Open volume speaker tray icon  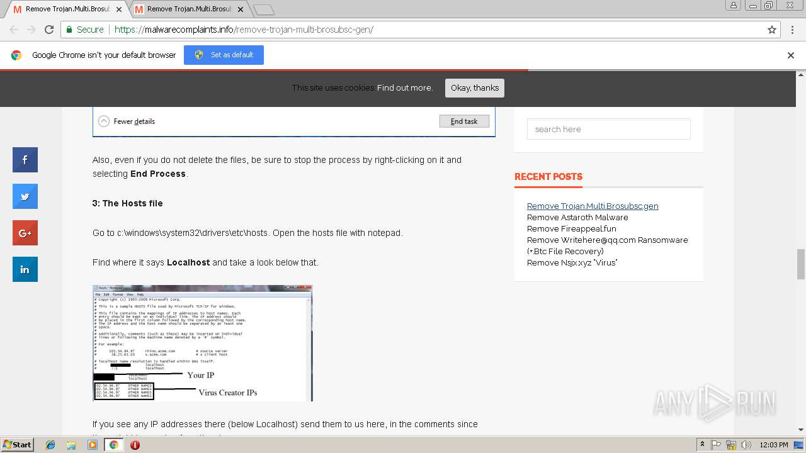point(746,445)
